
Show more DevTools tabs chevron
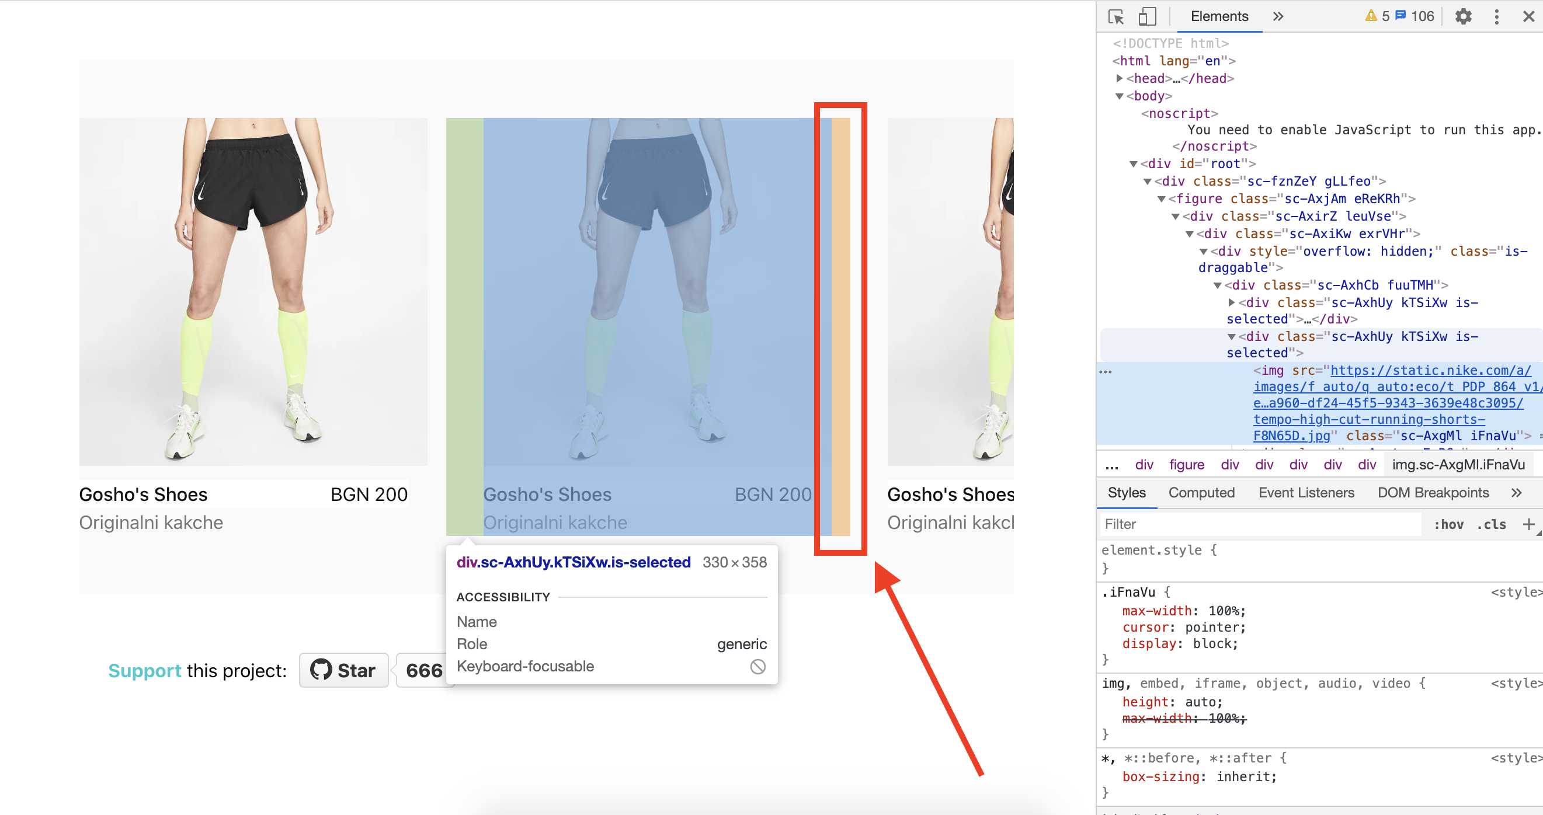[x=1278, y=16]
